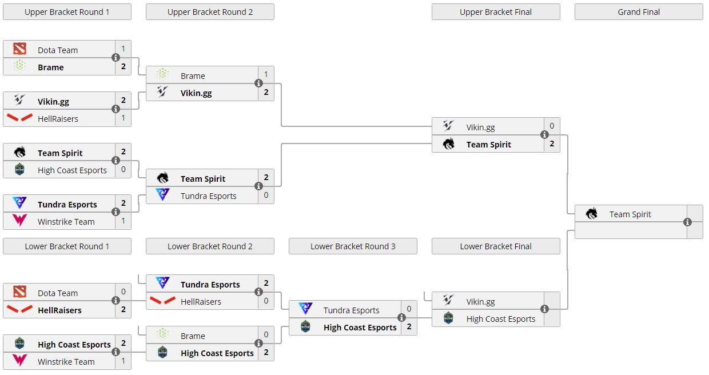Viewport: 709px width, 375px height.
Task: Open info for Tundra vs Winstrike match
Action: 115,212
